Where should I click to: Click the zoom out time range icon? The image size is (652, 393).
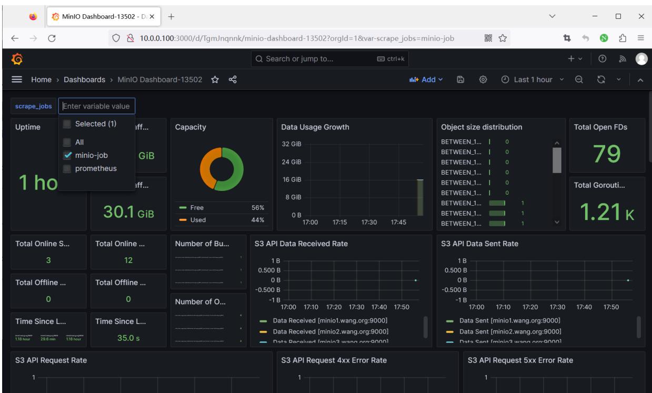point(578,79)
